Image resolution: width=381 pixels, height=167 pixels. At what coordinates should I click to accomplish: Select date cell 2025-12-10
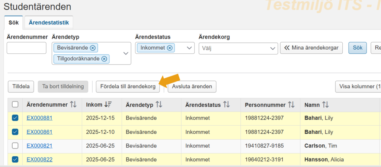(x=100, y=132)
